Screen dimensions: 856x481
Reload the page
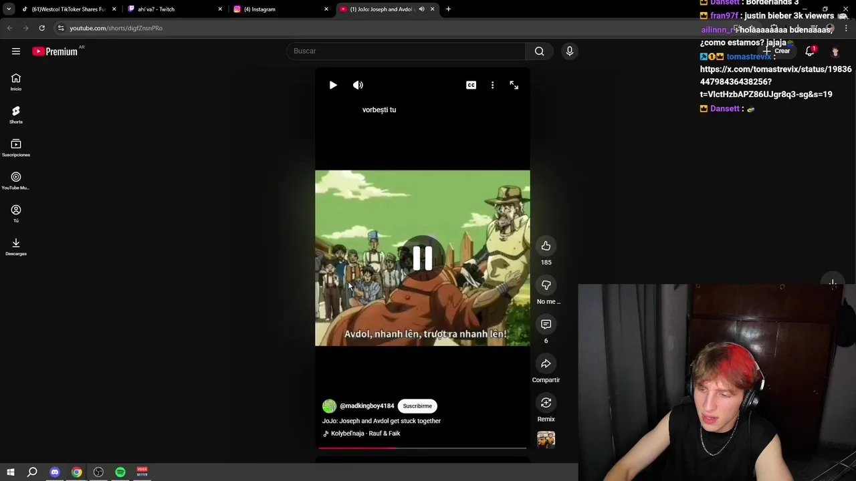coord(41,28)
